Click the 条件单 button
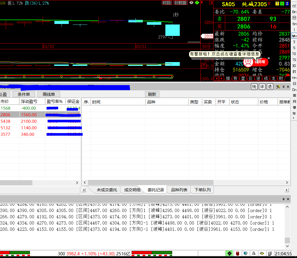This screenshot has height=258, width=297. click(26, 94)
